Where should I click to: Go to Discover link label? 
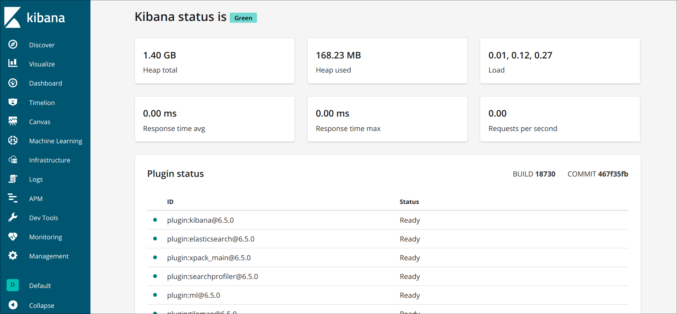click(x=42, y=45)
